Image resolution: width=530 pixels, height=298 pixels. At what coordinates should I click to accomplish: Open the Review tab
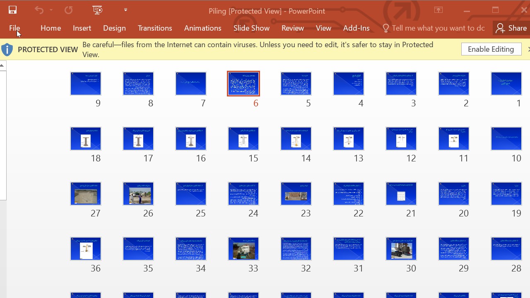tap(293, 28)
